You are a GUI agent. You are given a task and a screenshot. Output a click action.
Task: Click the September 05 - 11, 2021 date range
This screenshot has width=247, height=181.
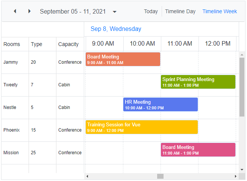tap(73, 11)
